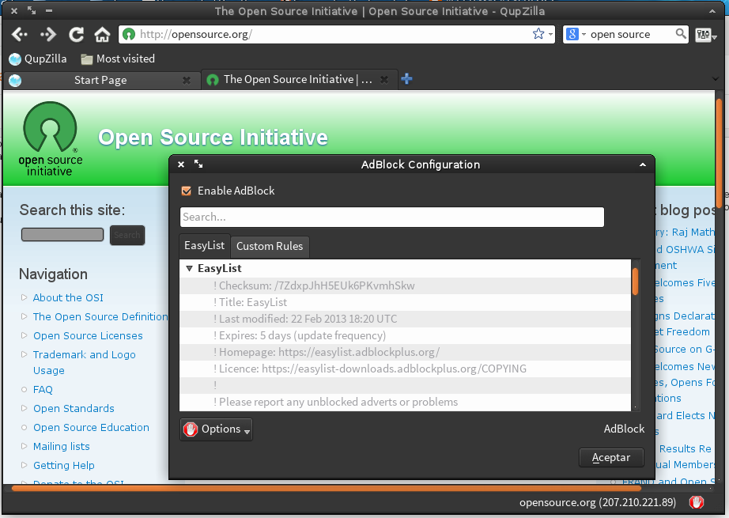Click the Forward navigation arrow

[48, 34]
